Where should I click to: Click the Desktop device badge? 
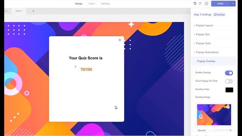[219, 15]
